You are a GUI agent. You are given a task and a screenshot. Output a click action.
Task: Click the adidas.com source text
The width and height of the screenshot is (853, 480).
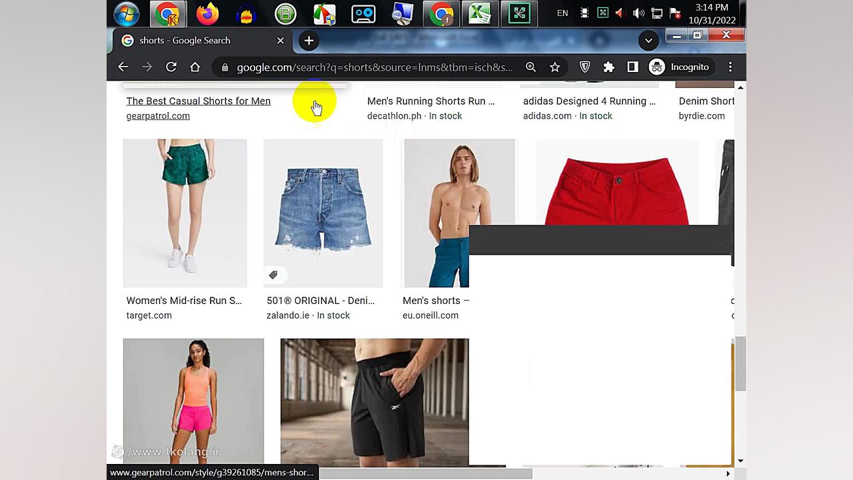pos(547,116)
